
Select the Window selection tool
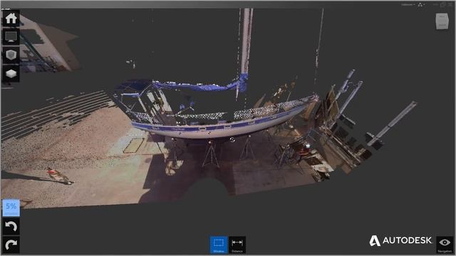pos(219,245)
